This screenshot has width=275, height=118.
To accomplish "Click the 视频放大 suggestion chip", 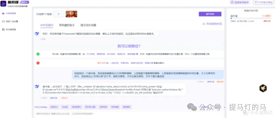I will (x=54, y=107).
